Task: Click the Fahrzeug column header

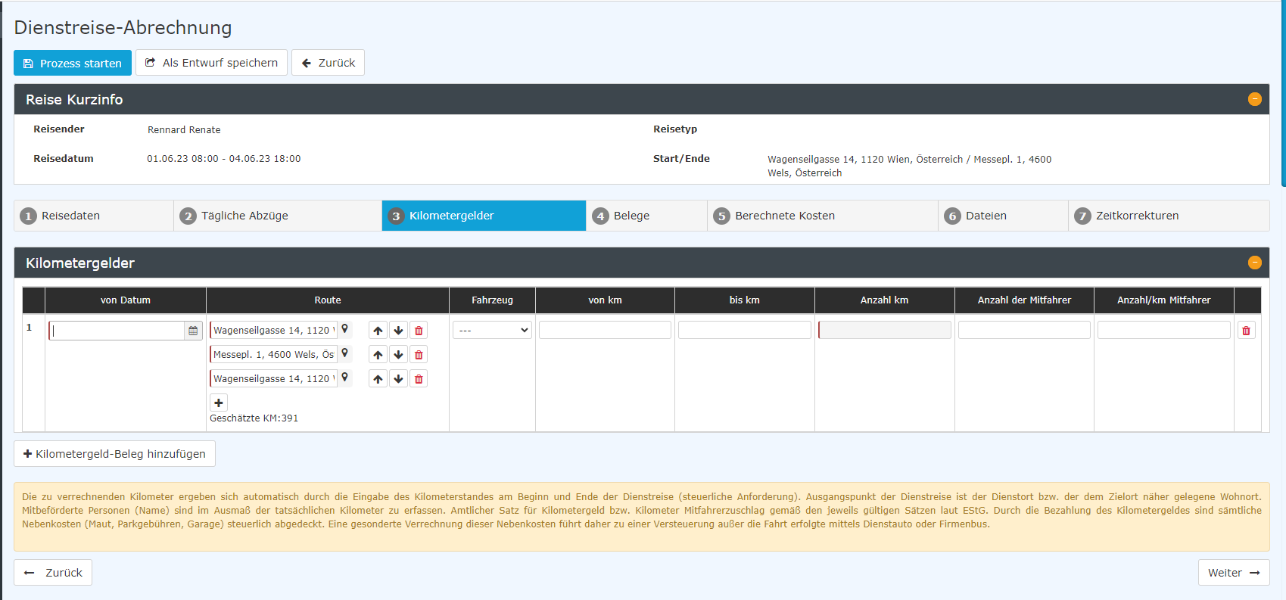Action: (492, 300)
